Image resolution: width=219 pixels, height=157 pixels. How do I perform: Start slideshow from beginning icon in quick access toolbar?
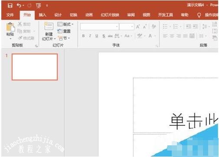tap(39, 6)
